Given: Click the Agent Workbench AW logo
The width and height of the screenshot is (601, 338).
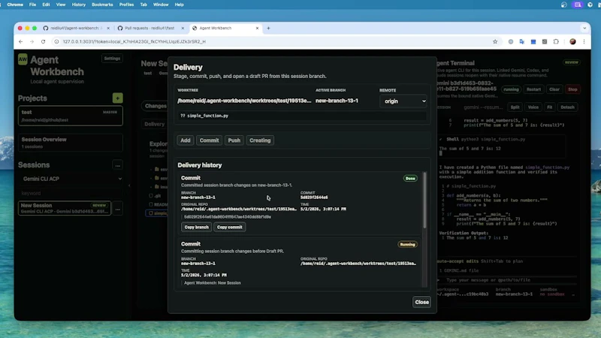Looking at the screenshot, I should [23, 59].
